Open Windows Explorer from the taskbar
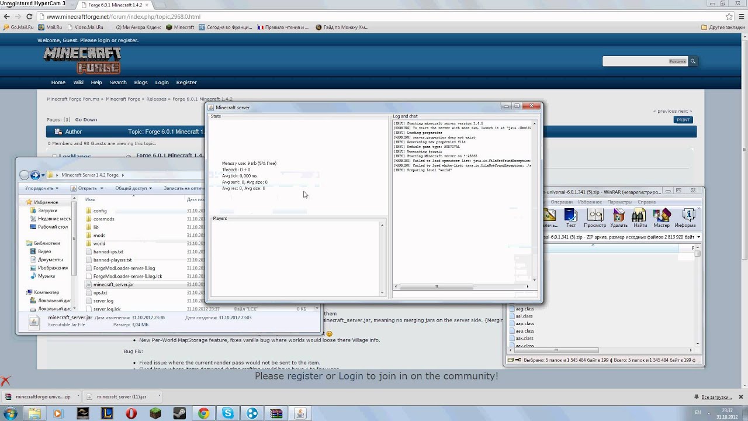 pos(34,413)
